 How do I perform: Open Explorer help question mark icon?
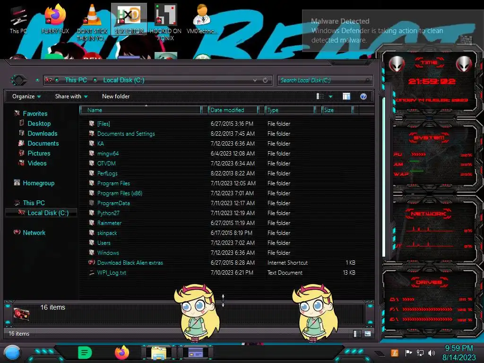click(x=363, y=96)
